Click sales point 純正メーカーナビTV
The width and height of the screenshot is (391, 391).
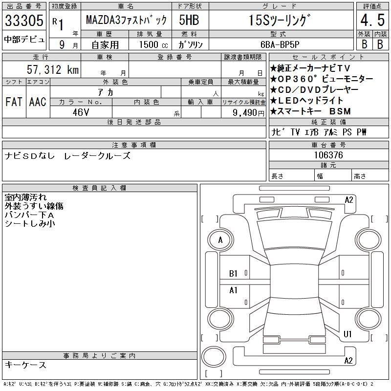pos(310,68)
